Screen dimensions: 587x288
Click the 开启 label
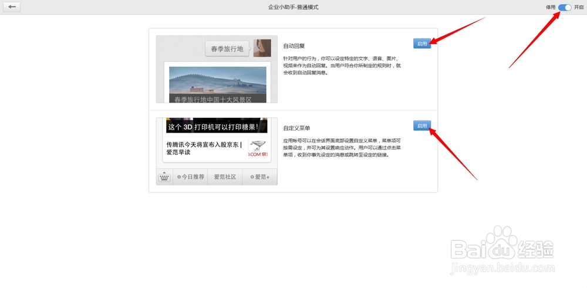[579, 8]
